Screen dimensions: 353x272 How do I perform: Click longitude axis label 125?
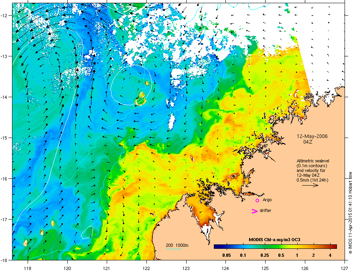click(x=265, y=268)
